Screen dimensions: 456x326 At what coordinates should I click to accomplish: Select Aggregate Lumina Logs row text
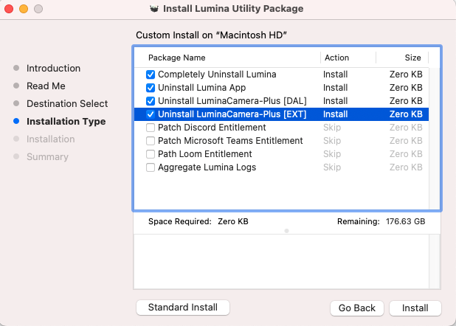[x=207, y=167]
